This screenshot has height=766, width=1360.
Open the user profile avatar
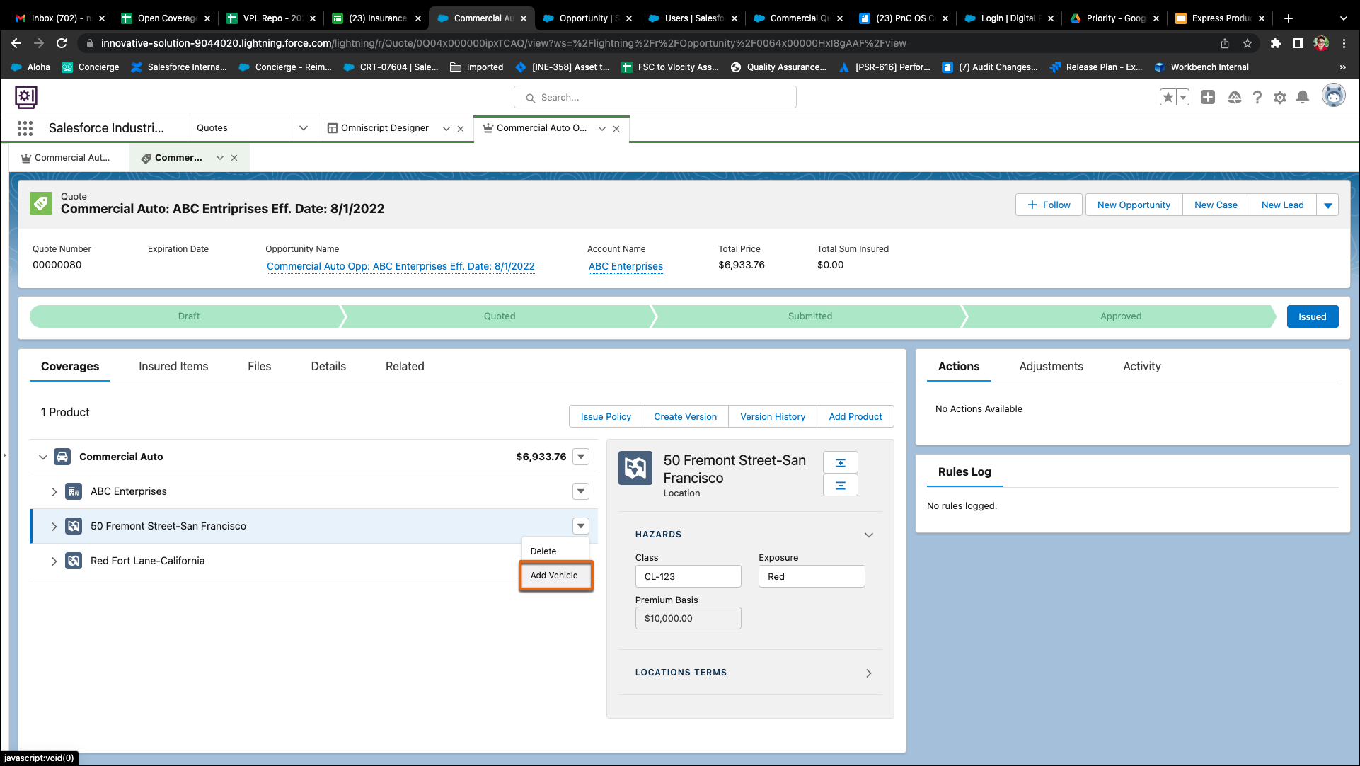point(1334,96)
